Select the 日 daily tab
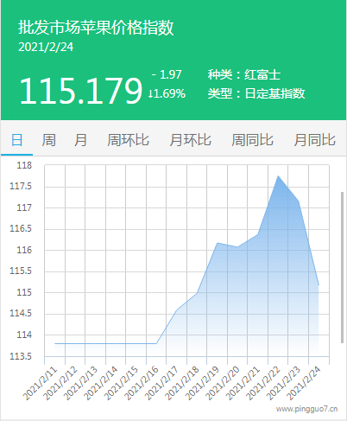Viewport: 347px width, 421px height. pos(16,140)
